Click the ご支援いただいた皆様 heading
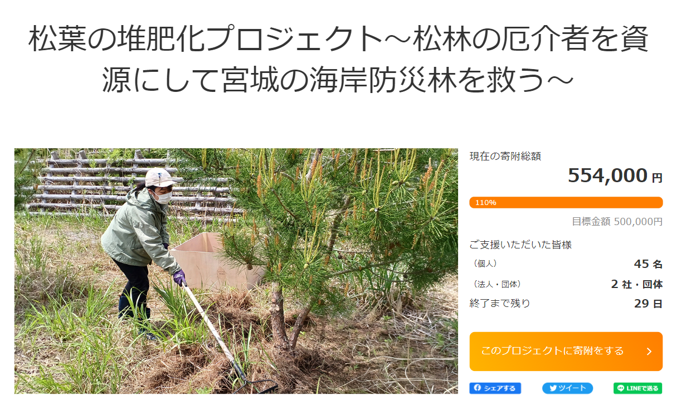 [x=521, y=245]
